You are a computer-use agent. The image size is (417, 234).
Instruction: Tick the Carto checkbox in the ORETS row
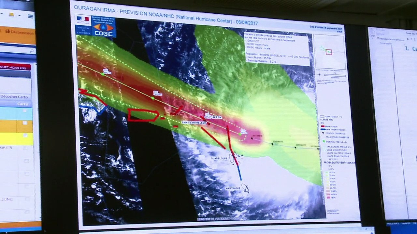tap(26, 148)
